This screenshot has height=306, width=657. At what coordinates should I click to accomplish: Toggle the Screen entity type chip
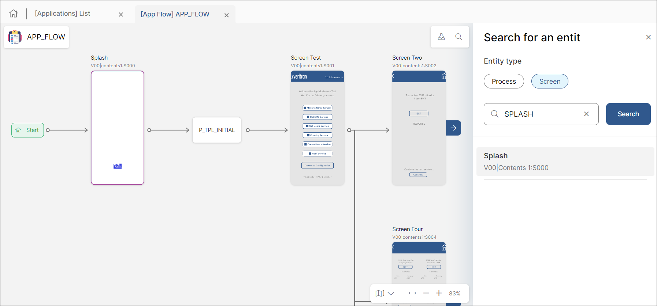click(549, 81)
